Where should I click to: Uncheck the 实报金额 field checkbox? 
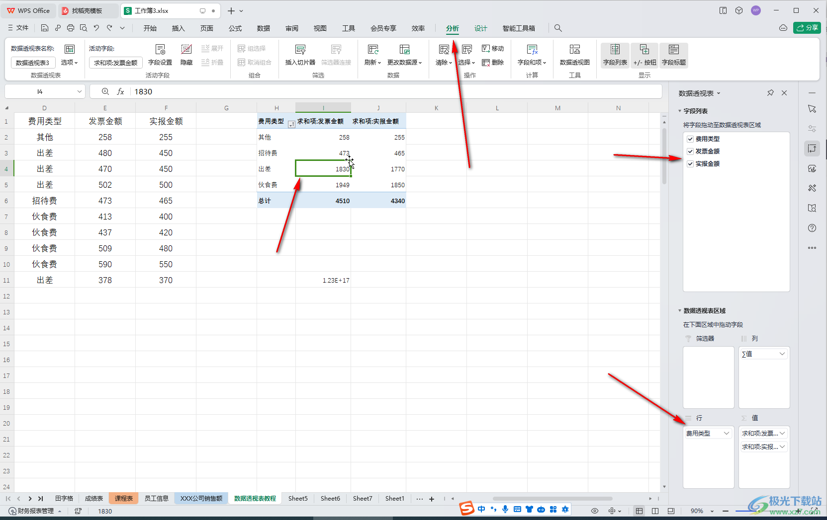690,164
